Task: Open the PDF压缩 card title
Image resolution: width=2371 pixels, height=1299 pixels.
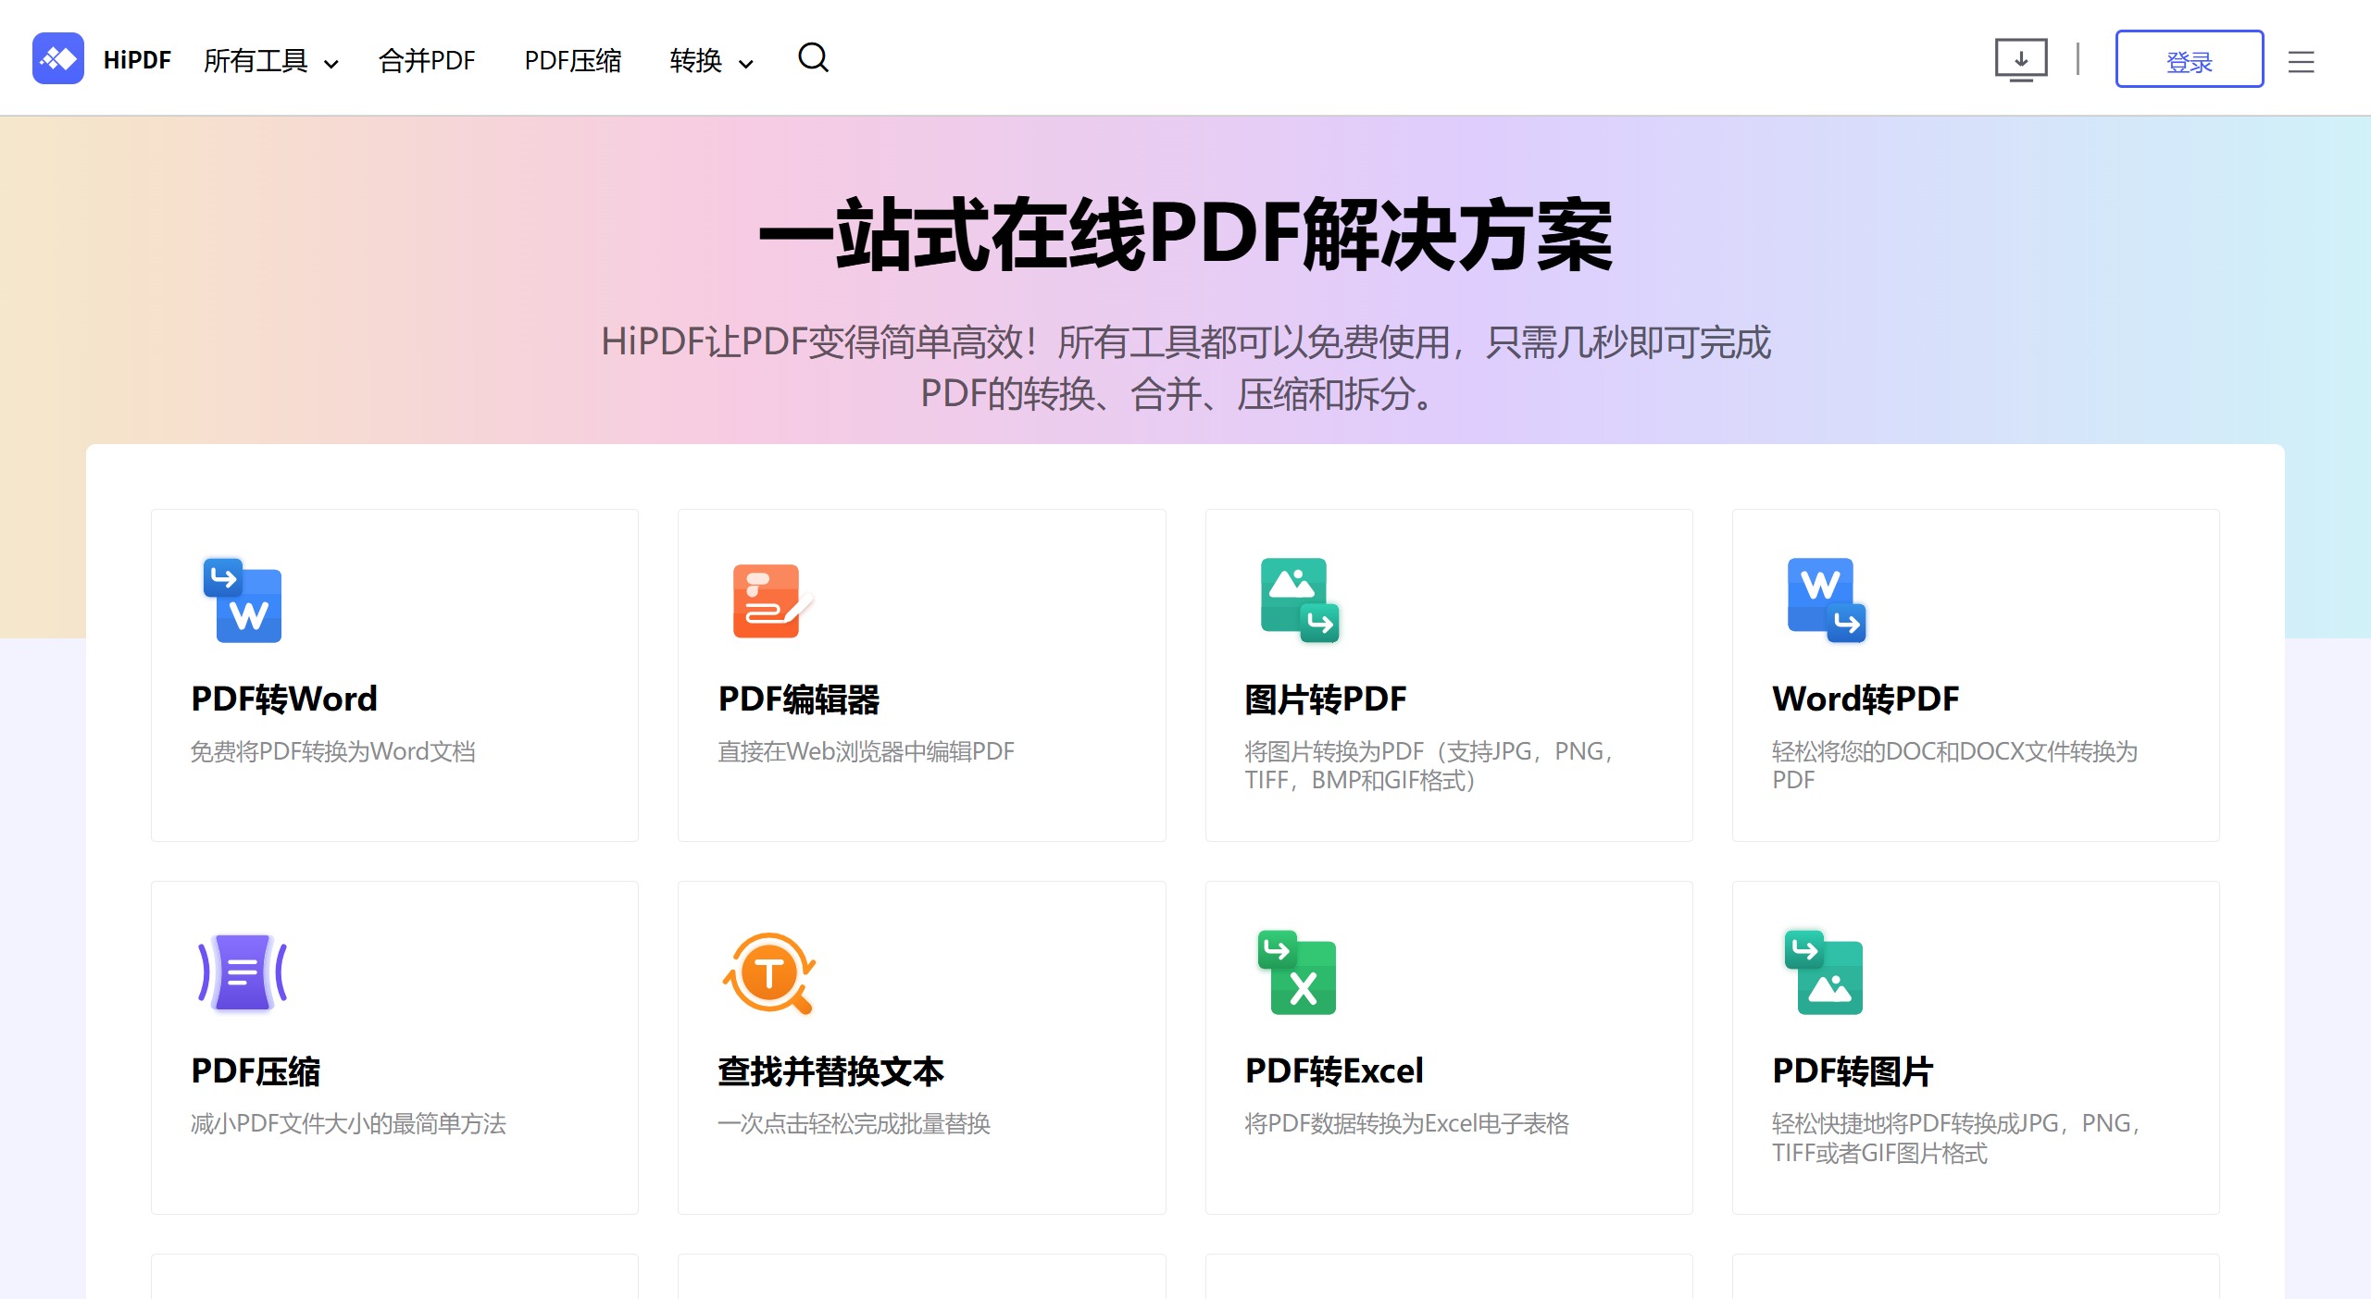Action: [x=255, y=1071]
